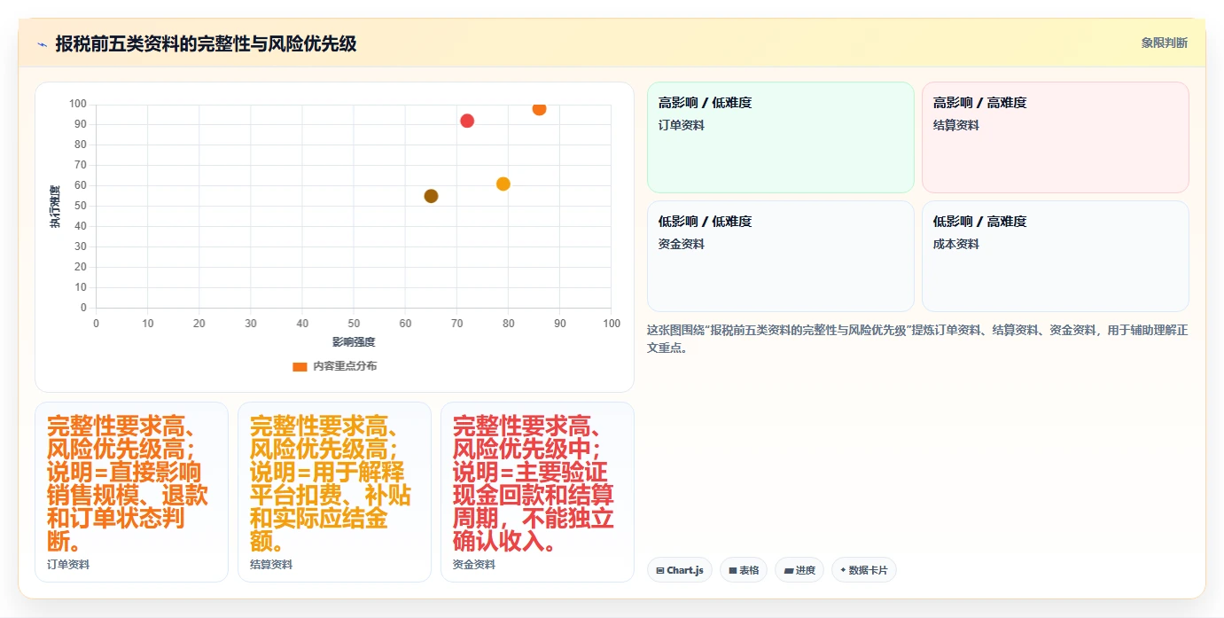
Task: Click the 订单资料 data card label
Action: click(x=68, y=565)
